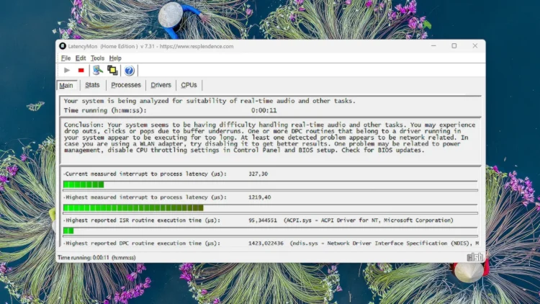Open the Help menu

[x=115, y=58]
